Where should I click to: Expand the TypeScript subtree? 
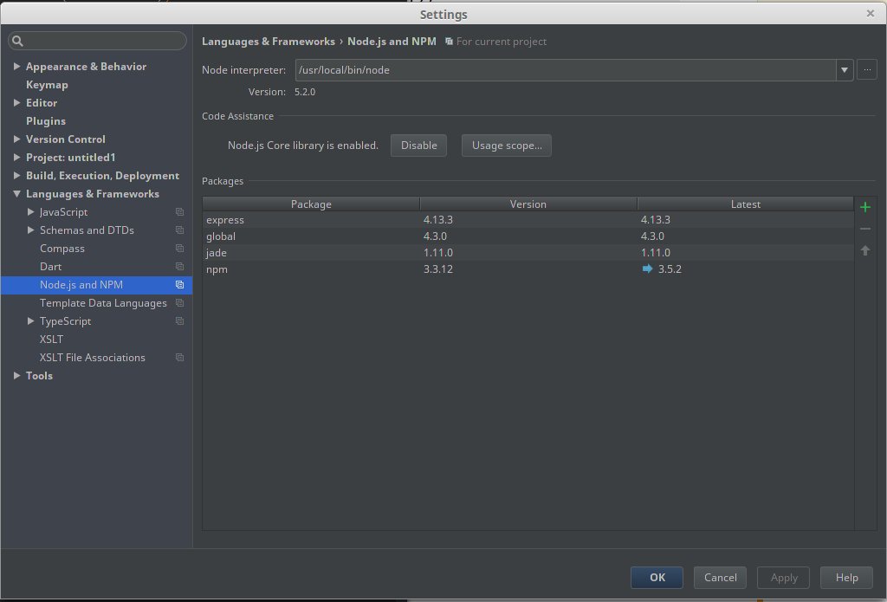click(x=30, y=320)
